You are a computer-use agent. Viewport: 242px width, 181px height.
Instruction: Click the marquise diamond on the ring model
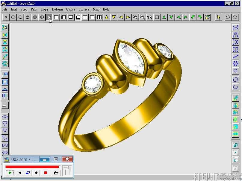pyautogui.click(x=131, y=58)
